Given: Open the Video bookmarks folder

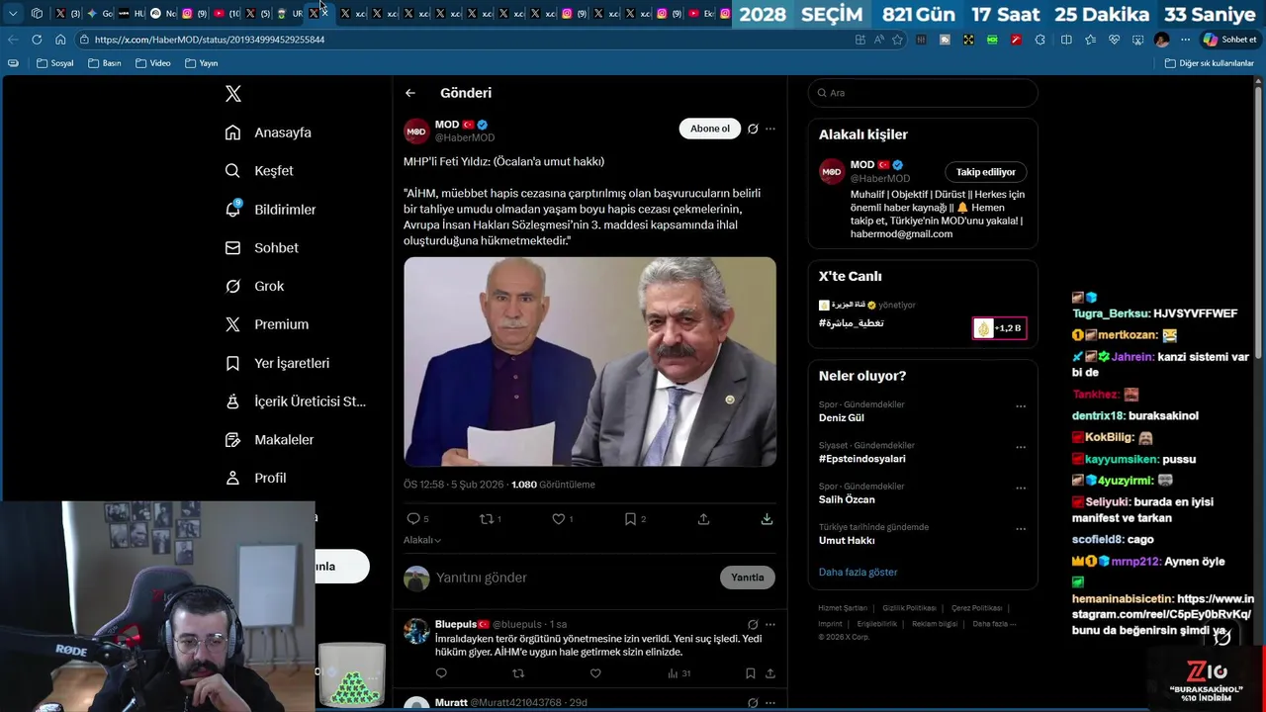Looking at the screenshot, I should point(153,63).
